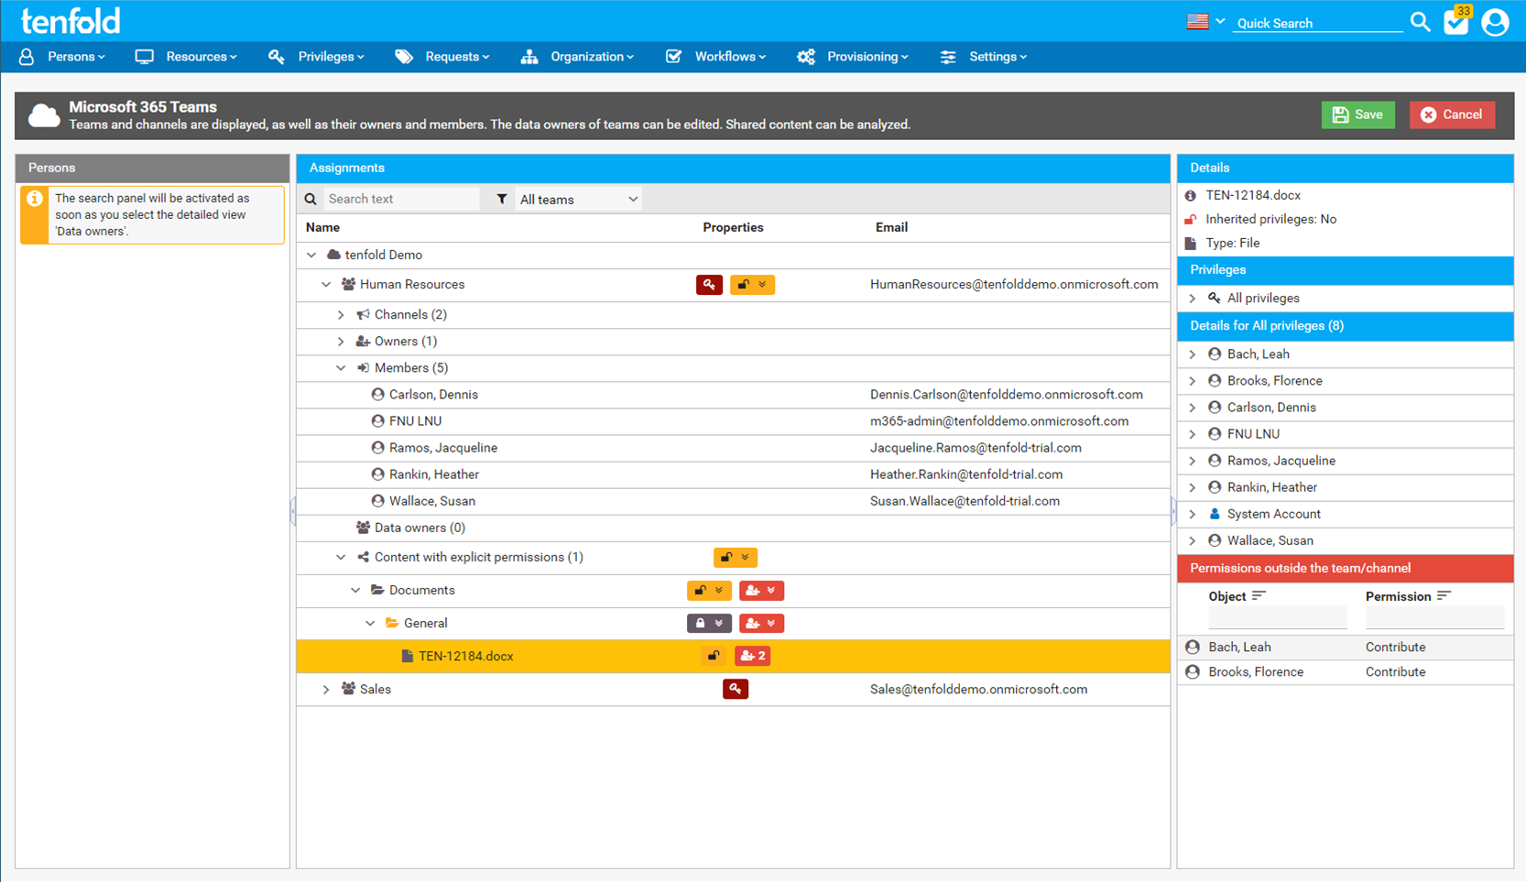Image resolution: width=1526 pixels, height=882 pixels.
Task: Open the All teams filter dropdown
Action: point(578,199)
